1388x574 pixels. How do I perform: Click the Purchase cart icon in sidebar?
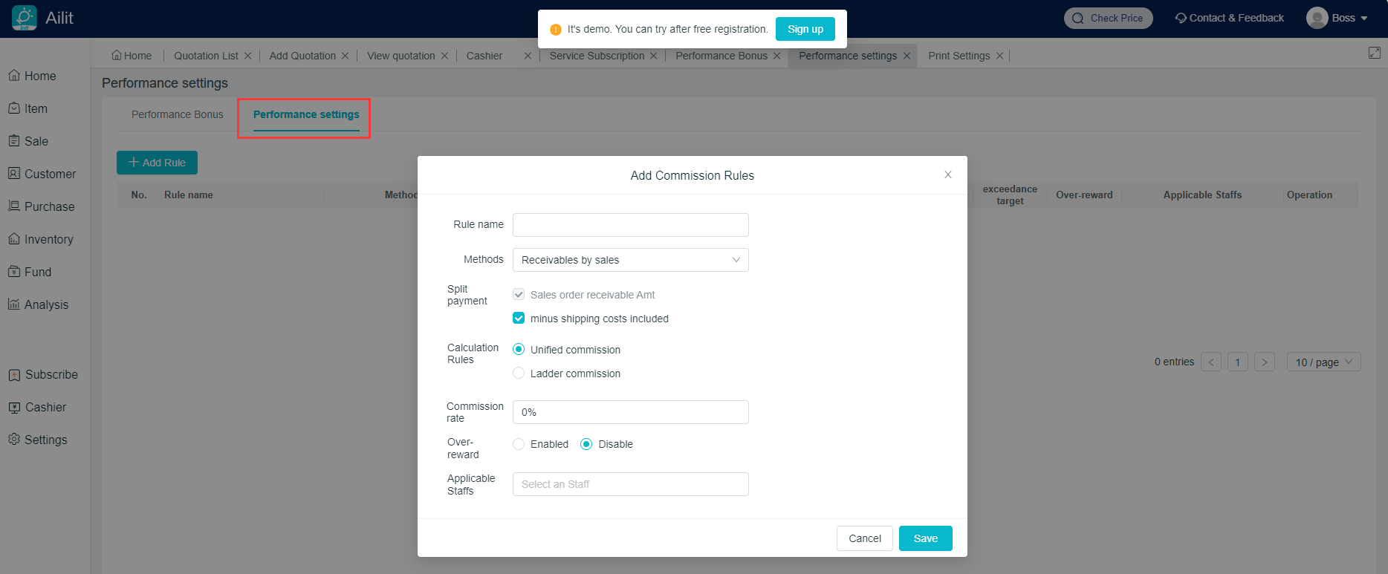(x=14, y=206)
